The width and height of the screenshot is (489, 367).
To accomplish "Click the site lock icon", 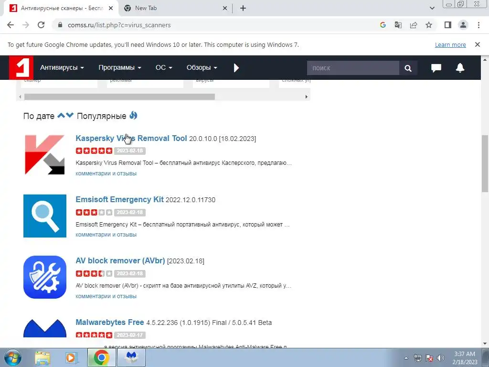I will pyautogui.click(x=60, y=25).
